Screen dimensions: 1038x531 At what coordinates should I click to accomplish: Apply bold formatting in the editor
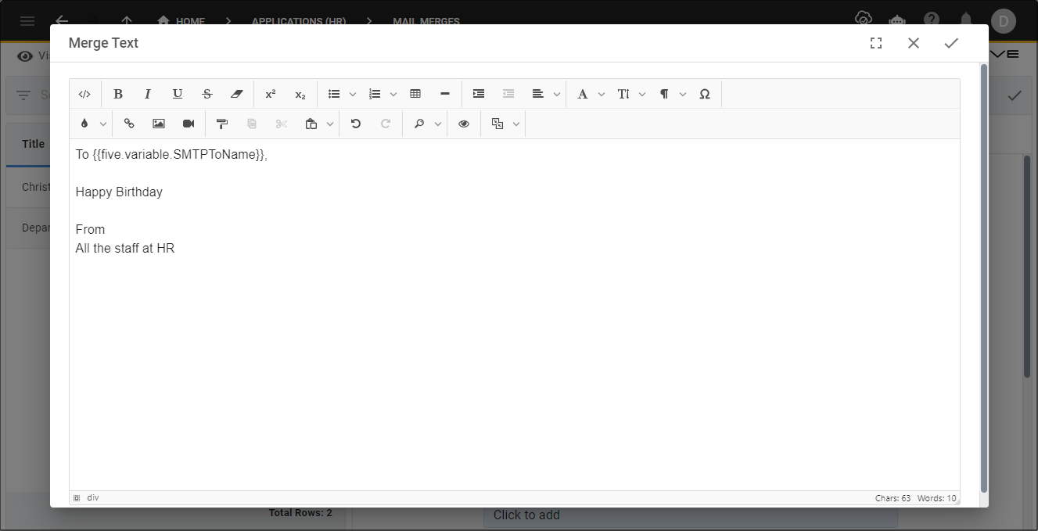[118, 94]
